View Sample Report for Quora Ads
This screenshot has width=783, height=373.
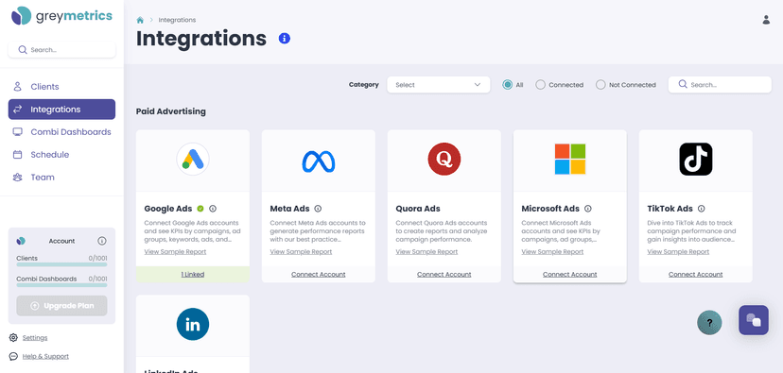[426, 252]
